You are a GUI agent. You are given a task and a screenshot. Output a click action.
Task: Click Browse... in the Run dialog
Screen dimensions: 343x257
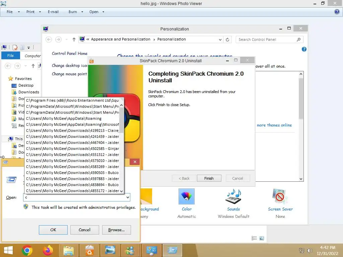pos(116,230)
